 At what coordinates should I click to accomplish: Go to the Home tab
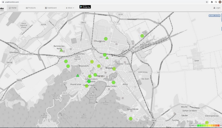pyautogui.click(x=12, y=8)
